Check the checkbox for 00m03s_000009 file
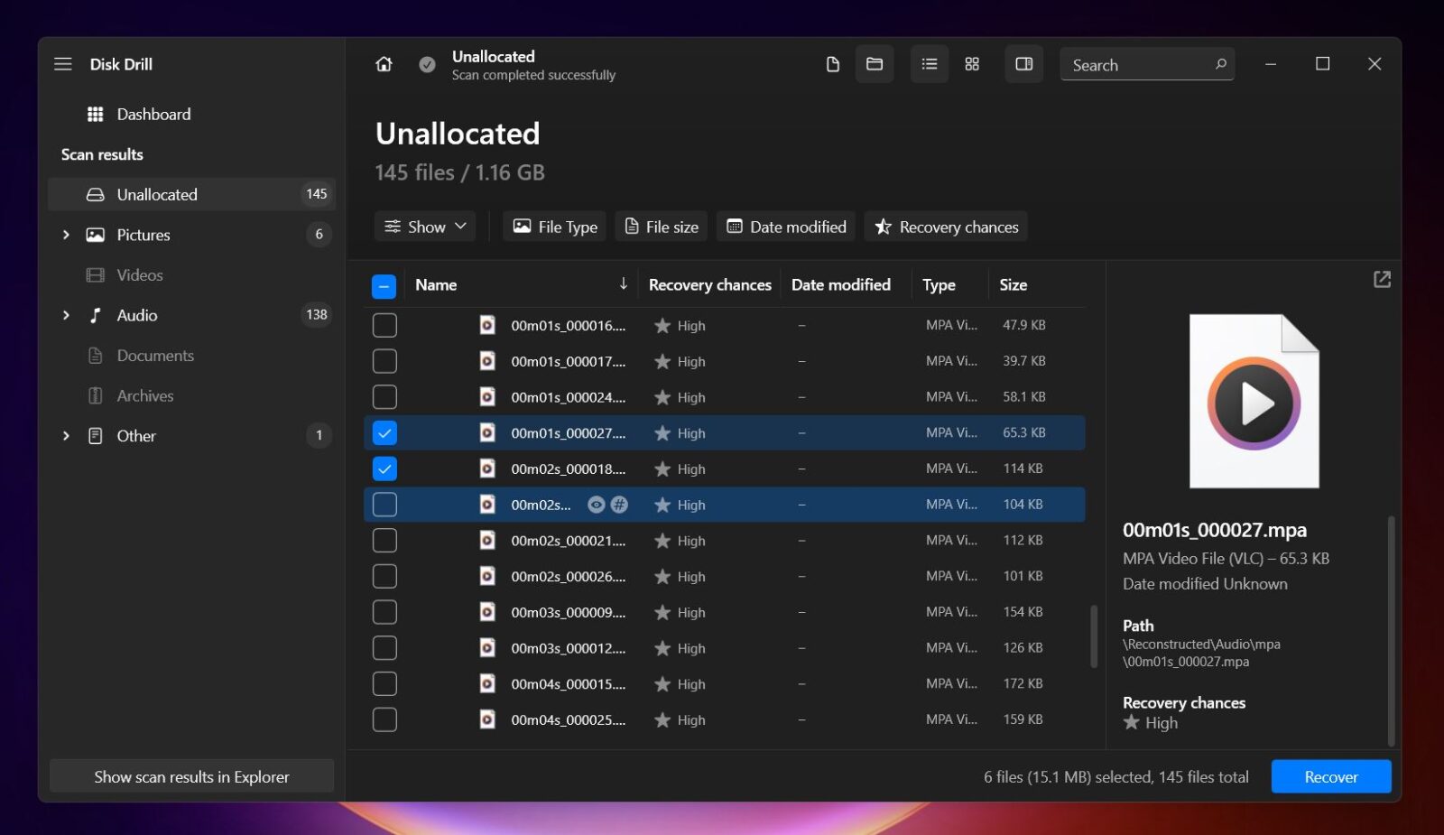1444x835 pixels. click(384, 611)
